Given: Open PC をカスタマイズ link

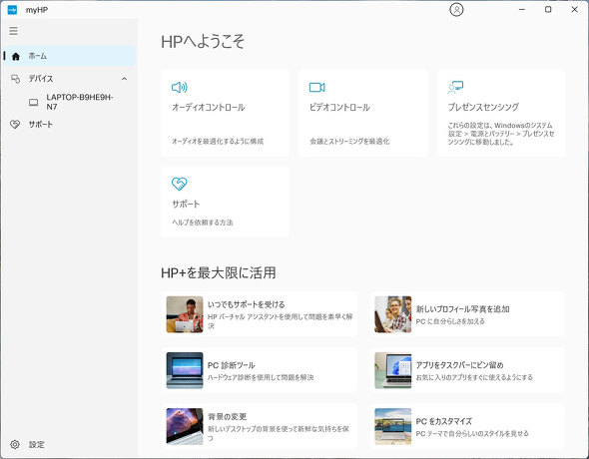Looking at the screenshot, I should 467,426.
